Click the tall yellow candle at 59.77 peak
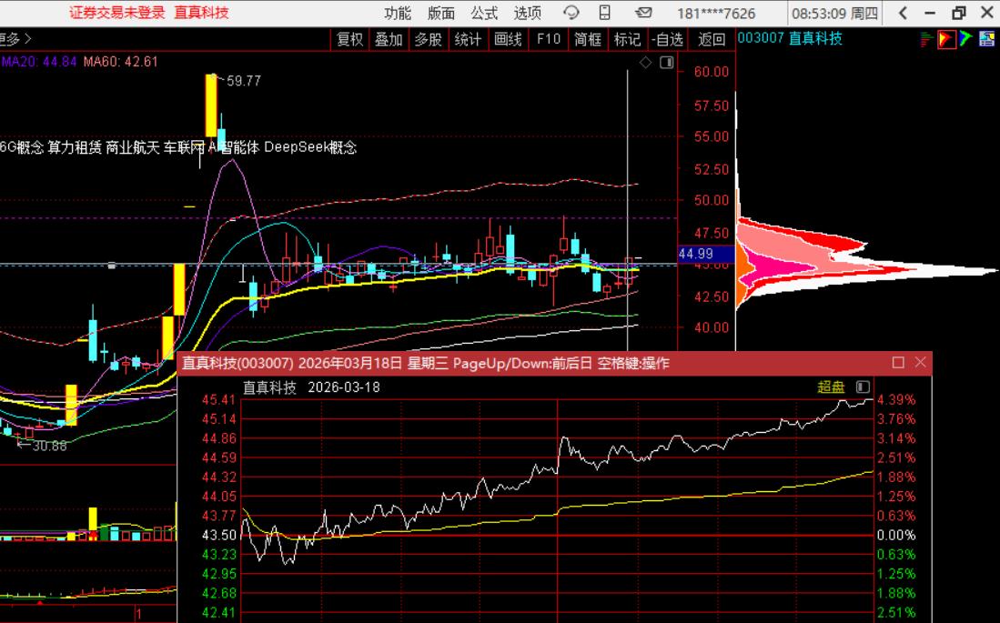This screenshot has height=623, width=1000. [211, 106]
